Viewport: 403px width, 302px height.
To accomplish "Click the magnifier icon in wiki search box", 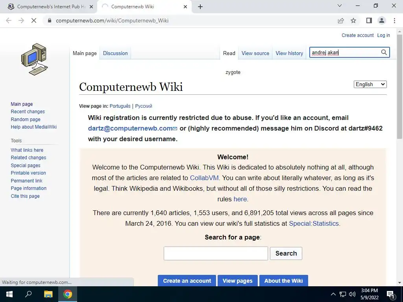I will (x=384, y=52).
